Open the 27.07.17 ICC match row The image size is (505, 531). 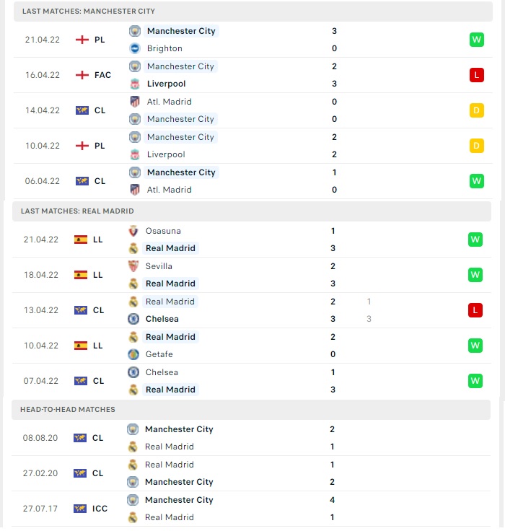(x=251, y=509)
